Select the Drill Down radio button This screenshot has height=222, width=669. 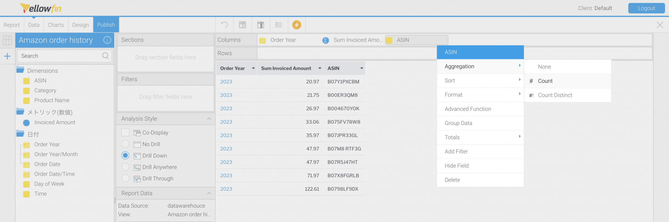pyautogui.click(x=125, y=155)
